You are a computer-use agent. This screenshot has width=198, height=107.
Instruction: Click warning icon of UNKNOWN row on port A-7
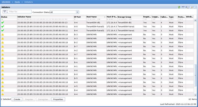pyautogui.click(x=3, y=54)
